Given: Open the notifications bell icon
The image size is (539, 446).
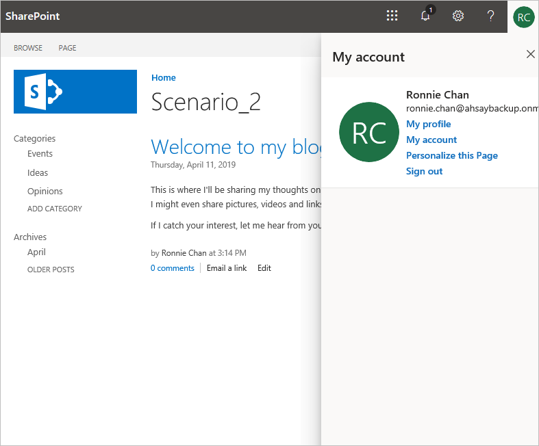Looking at the screenshot, I should click(425, 16).
